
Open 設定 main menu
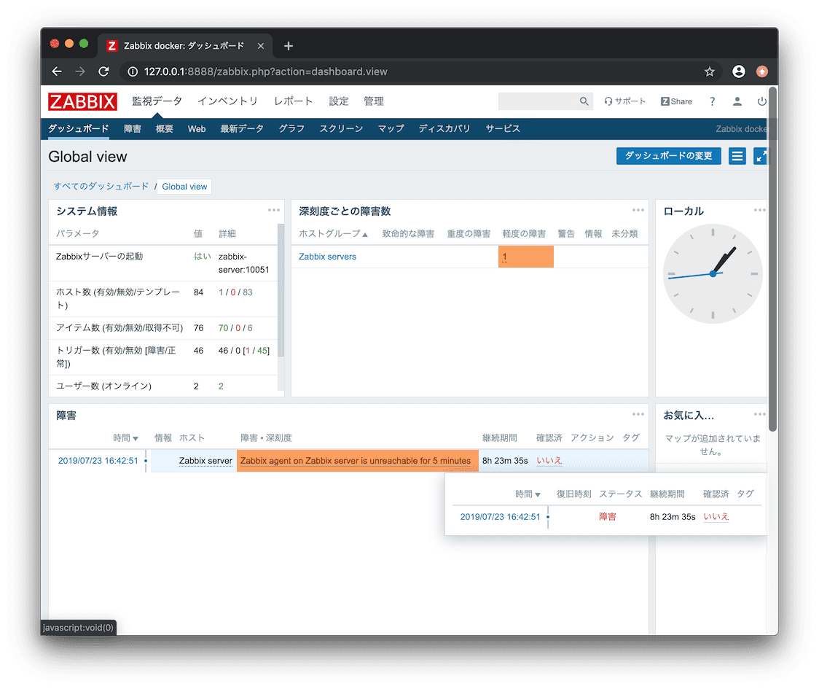[x=339, y=101]
